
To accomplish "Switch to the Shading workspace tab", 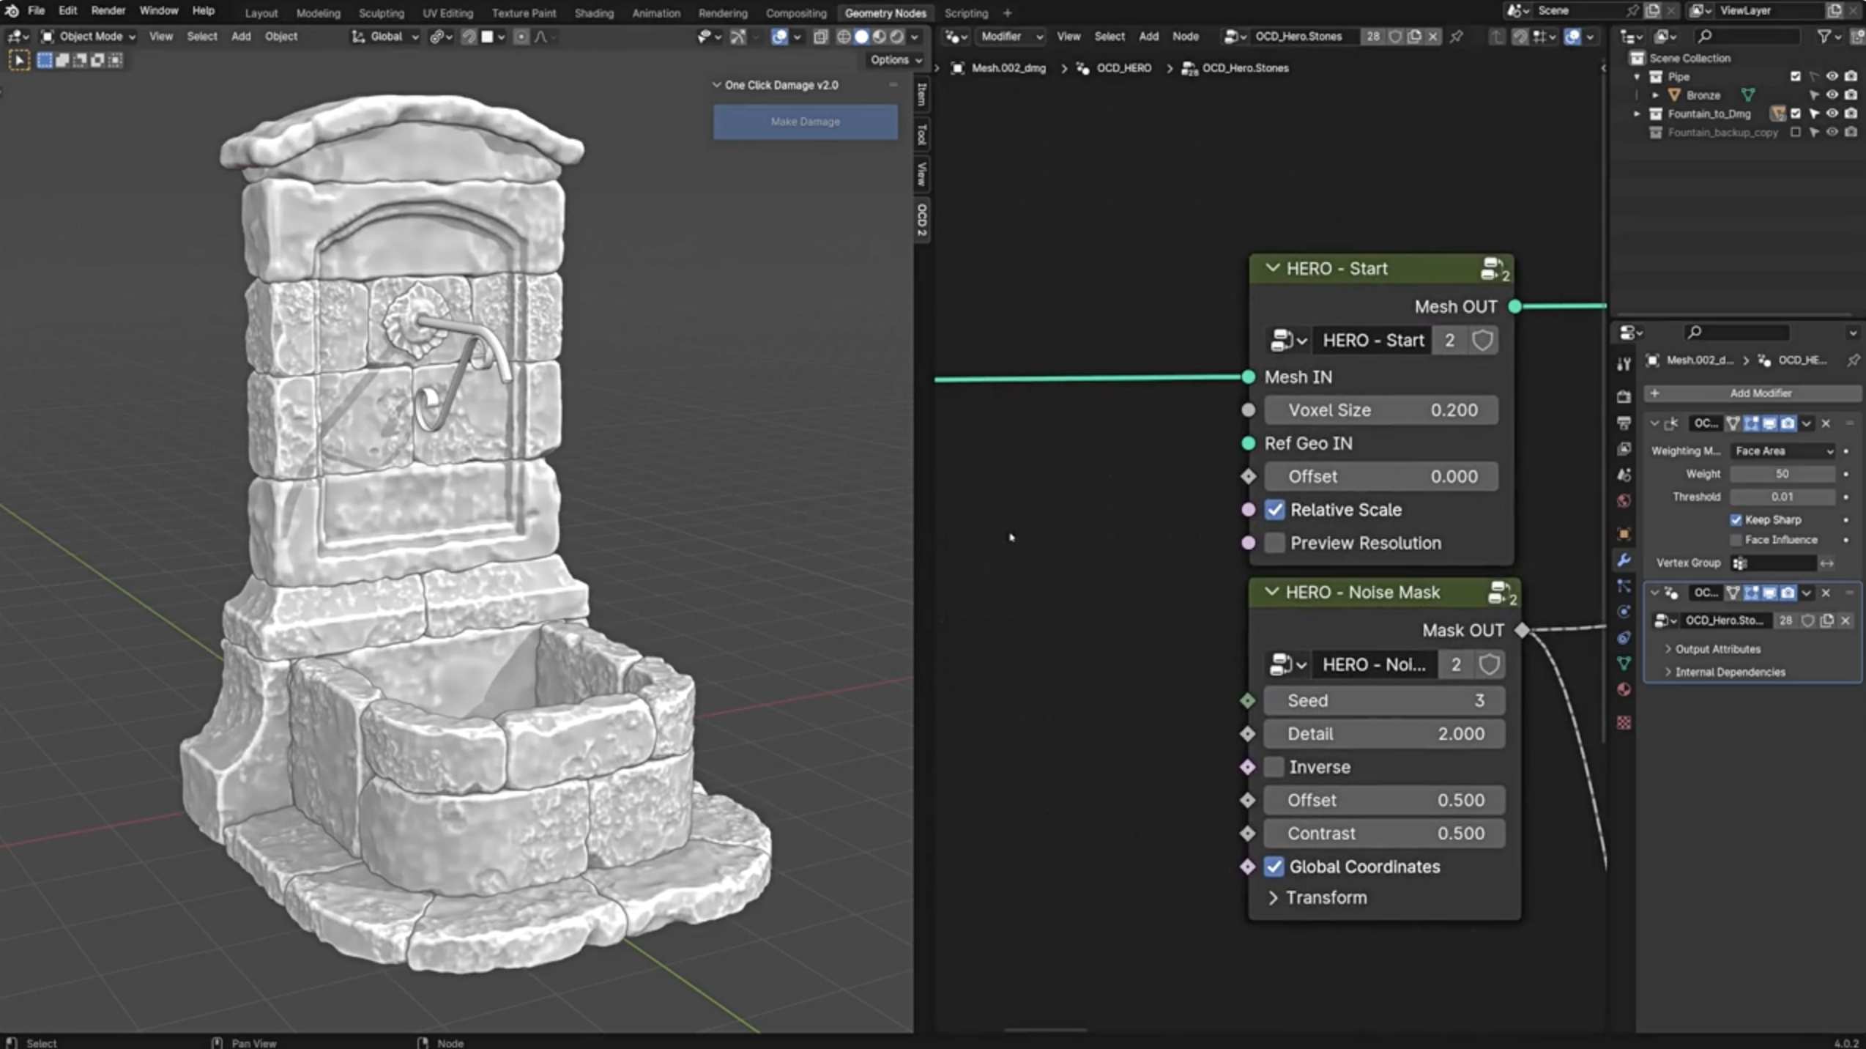I will click(593, 12).
